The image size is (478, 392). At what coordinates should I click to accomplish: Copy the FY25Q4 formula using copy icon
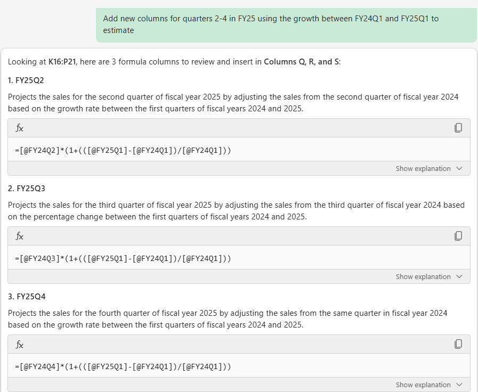click(x=458, y=344)
